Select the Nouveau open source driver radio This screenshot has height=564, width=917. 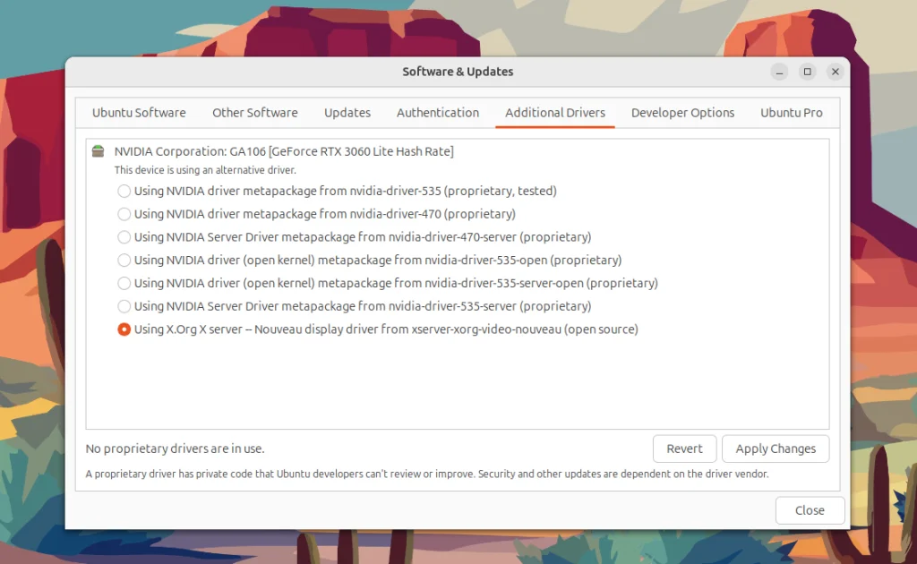[124, 329]
